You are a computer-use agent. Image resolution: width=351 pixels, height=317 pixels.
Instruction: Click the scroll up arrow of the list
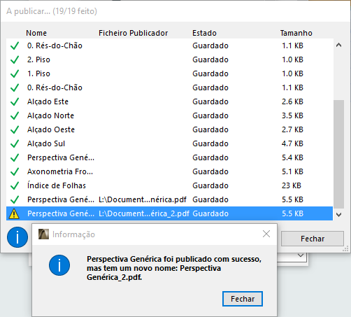pos(339,45)
